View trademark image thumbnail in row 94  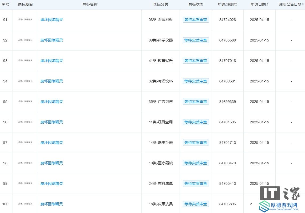pyautogui.click(x=25, y=81)
